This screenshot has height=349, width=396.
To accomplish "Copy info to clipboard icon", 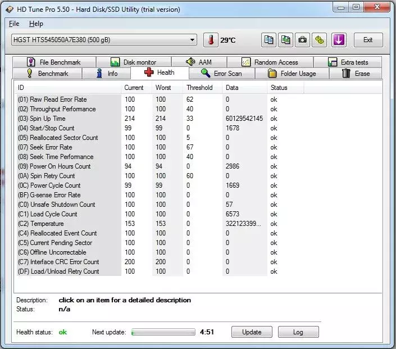I will tap(268, 40).
